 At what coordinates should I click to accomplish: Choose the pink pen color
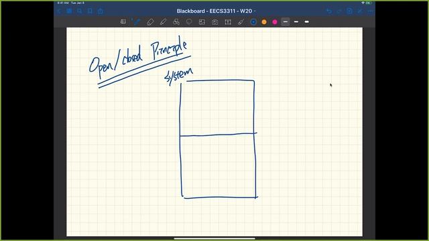click(275, 22)
